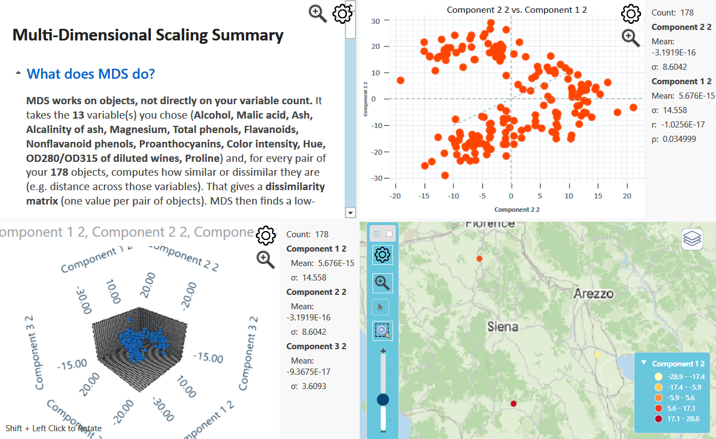716x439 pixels.
Task: Toggle the square checkbox atop map toolbar
Action: click(x=390, y=234)
